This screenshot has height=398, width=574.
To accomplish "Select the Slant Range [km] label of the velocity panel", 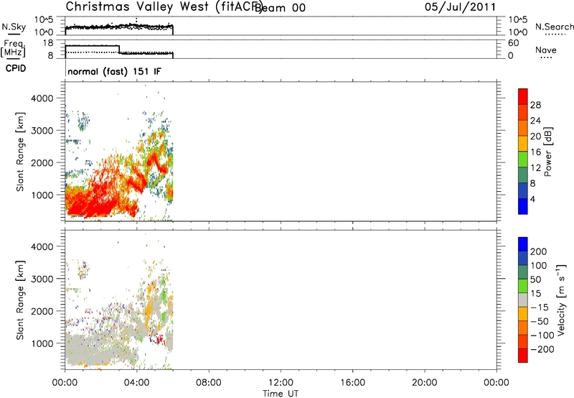I will click(x=20, y=300).
